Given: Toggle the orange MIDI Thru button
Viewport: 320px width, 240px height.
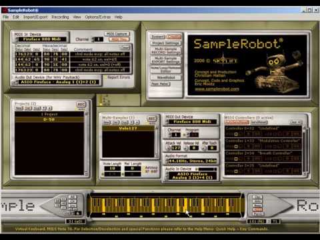Looking at the screenshot, I should [x=119, y=39].
